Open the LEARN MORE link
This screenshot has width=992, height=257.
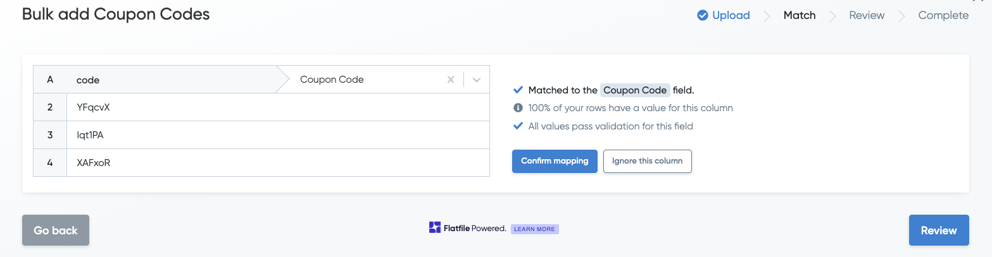click(x=534, y=229)
